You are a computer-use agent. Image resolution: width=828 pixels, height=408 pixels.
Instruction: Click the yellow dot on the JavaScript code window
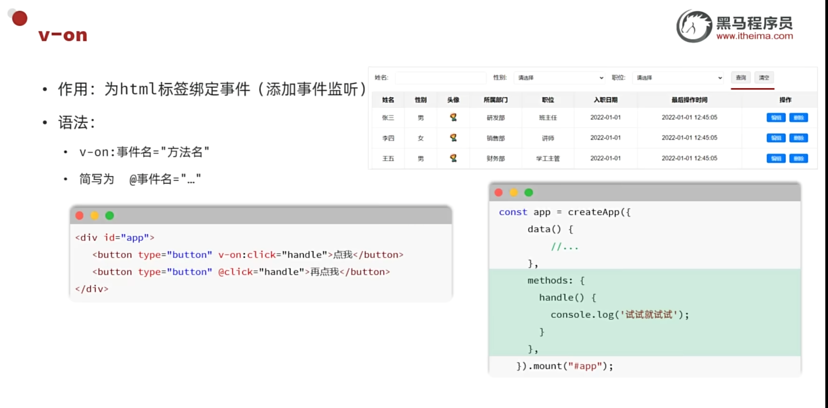[x=514, y=193]
